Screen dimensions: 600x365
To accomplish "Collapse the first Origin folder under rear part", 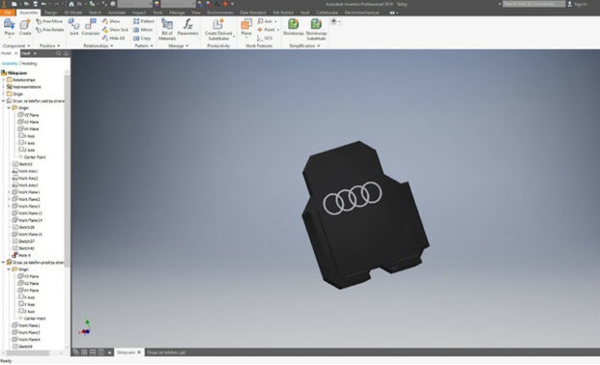I will tap(9, 108).
